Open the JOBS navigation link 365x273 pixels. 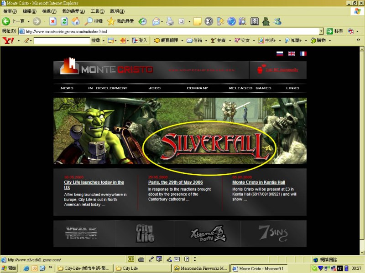coord(155,88)
